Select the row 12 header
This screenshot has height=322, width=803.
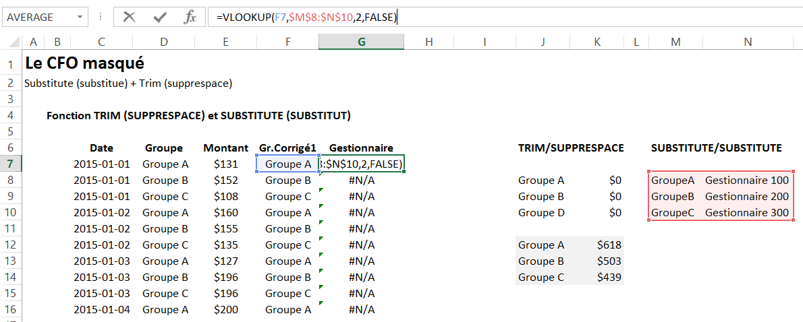[11, 245]
